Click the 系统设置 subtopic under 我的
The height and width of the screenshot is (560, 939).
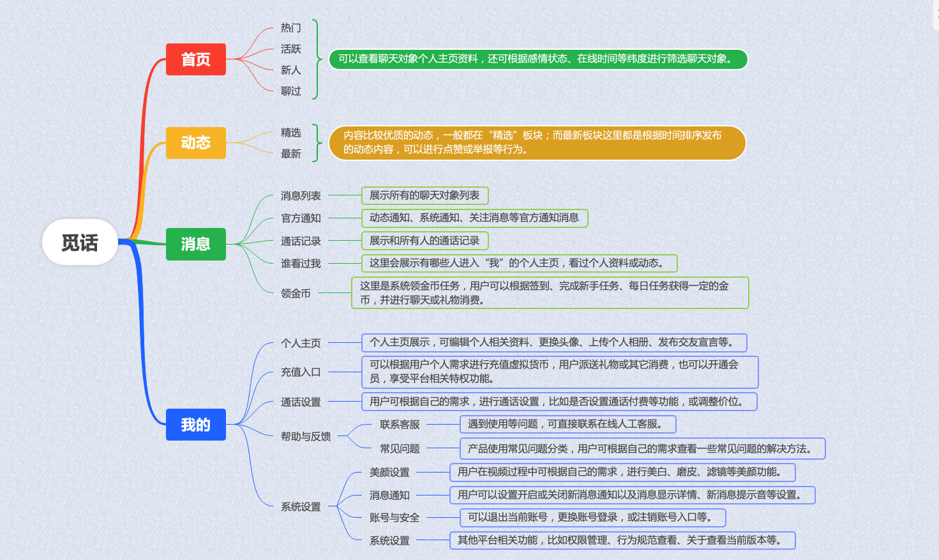[301, 507]
